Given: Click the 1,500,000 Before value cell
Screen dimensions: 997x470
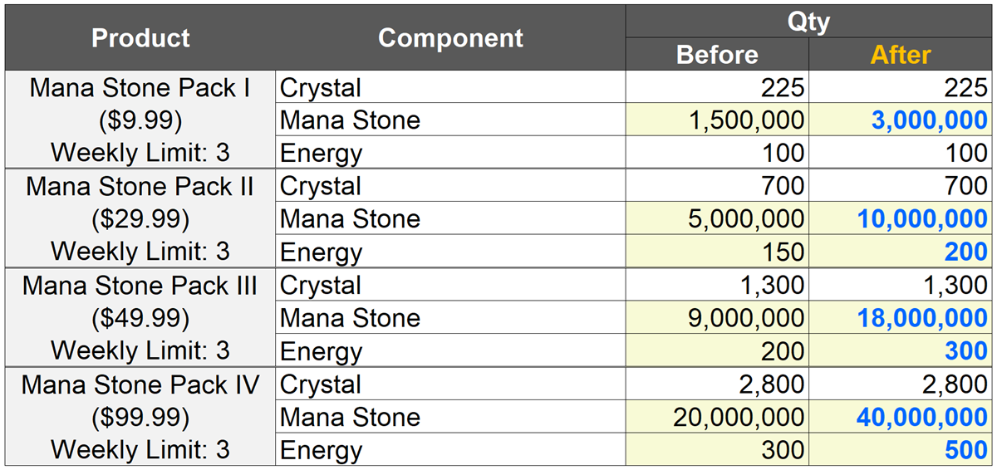Looking at the screenshot, I should click(x=717, y=120).
